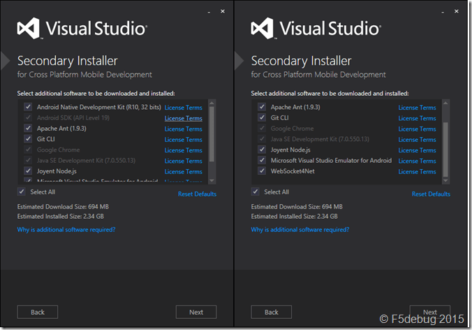Toggle Git CLI checkbox in left installer
This screenshot has height=330, width=472.
point(28,138)
